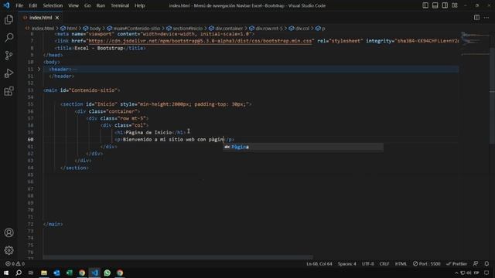
Task: Split the editor right
Action: pos(476,18)
